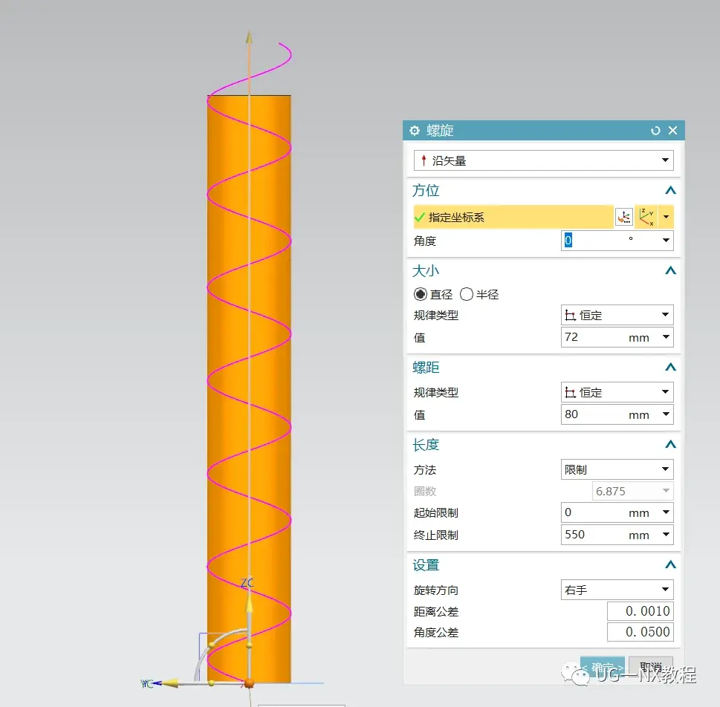Open the 旋转方向 dropdown showing 右手
The height and width of the screenshot is (707, 720).
pos(617,590)
